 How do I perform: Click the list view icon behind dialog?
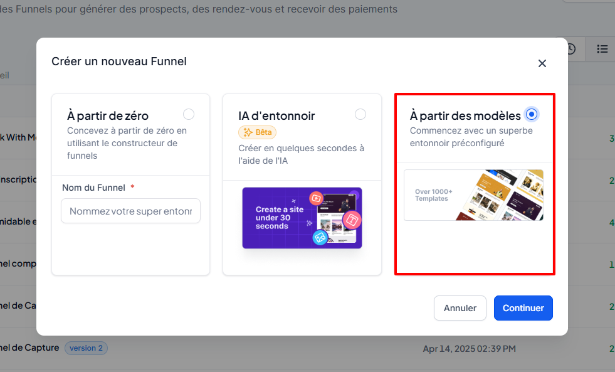pyautogui.click(x=602, y=49)
